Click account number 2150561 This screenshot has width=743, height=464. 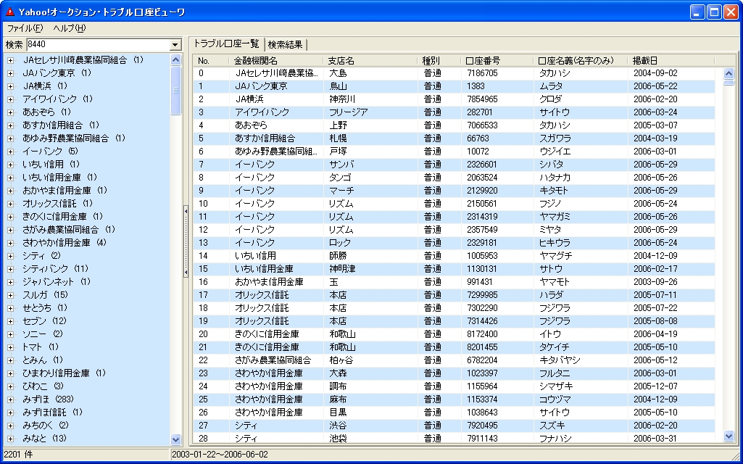tap(482, 204)
